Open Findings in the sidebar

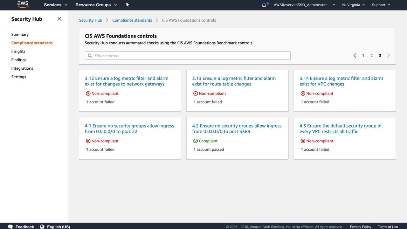coord(19,60)
